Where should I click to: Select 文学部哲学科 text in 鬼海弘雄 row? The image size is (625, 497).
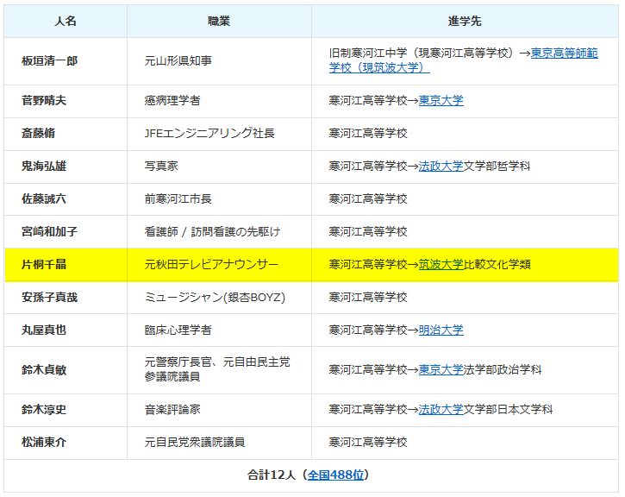click(497, 166)
